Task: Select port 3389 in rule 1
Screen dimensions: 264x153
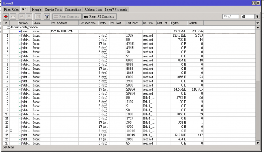Action: click(x=130, y=35)
